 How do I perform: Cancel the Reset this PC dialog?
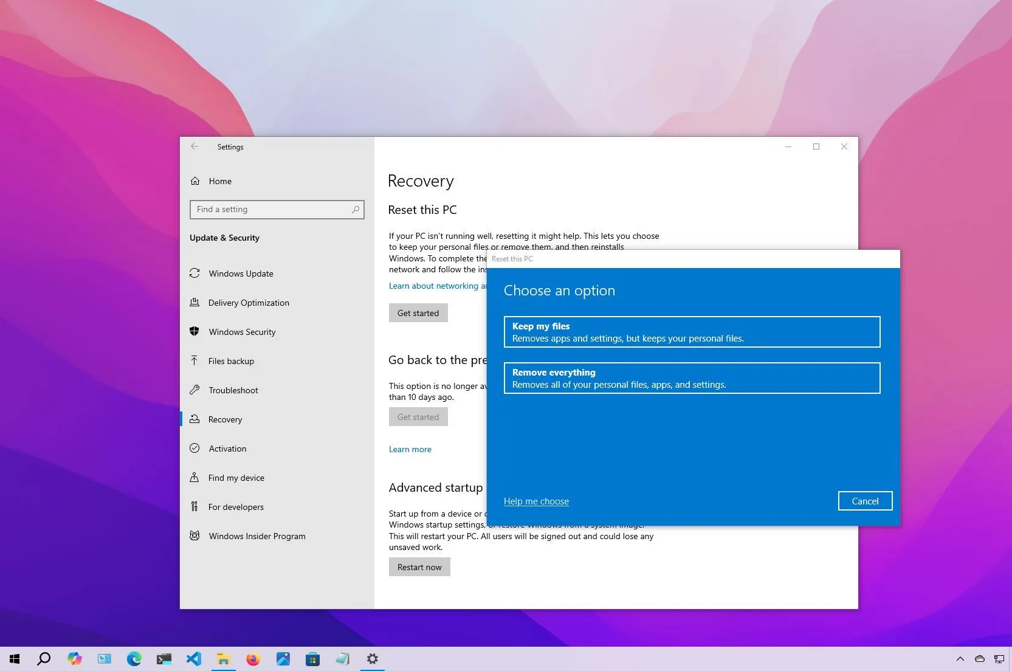click(865, 501)
